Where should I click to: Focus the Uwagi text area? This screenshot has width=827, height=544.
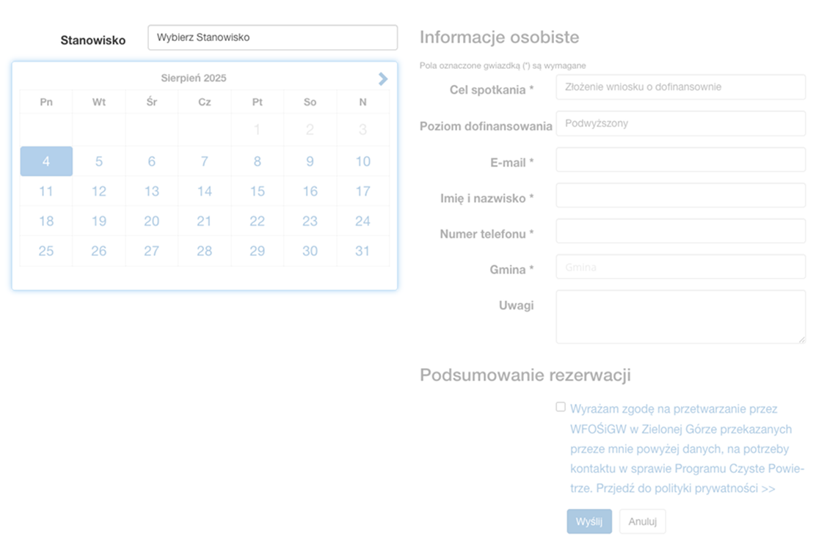point(680,316)
